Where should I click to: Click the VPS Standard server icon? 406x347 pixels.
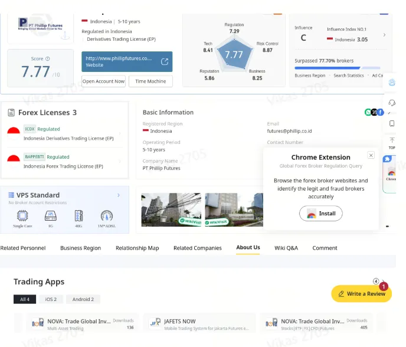(x=11, y=195)
